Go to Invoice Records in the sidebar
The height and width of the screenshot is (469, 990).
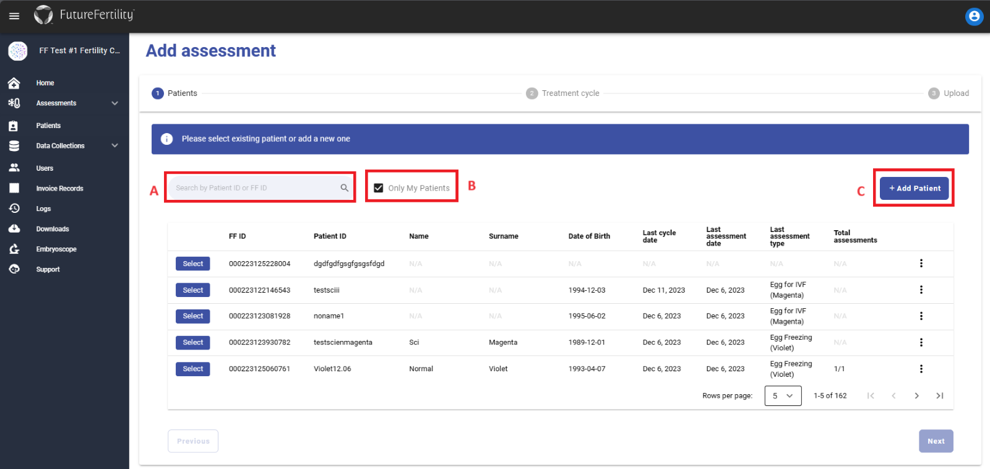point(59,189)
